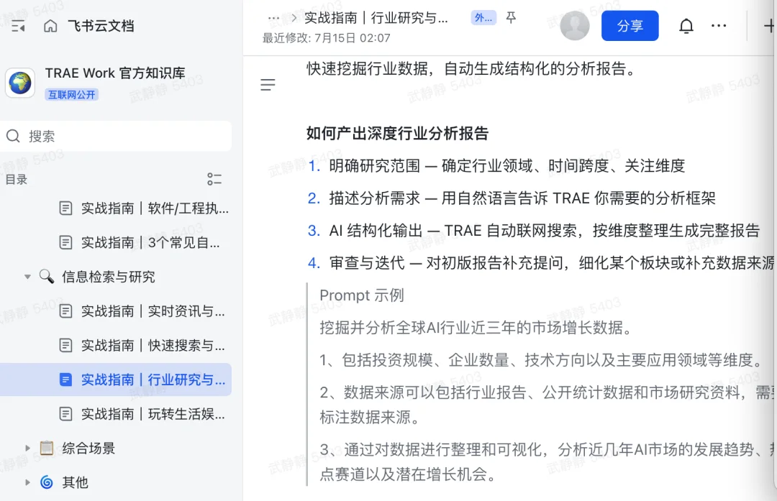The width and height of the screenshot is (777, 501).
Task: Click the TRAE Work globe avatar
Action: click(x=20, y=82)
